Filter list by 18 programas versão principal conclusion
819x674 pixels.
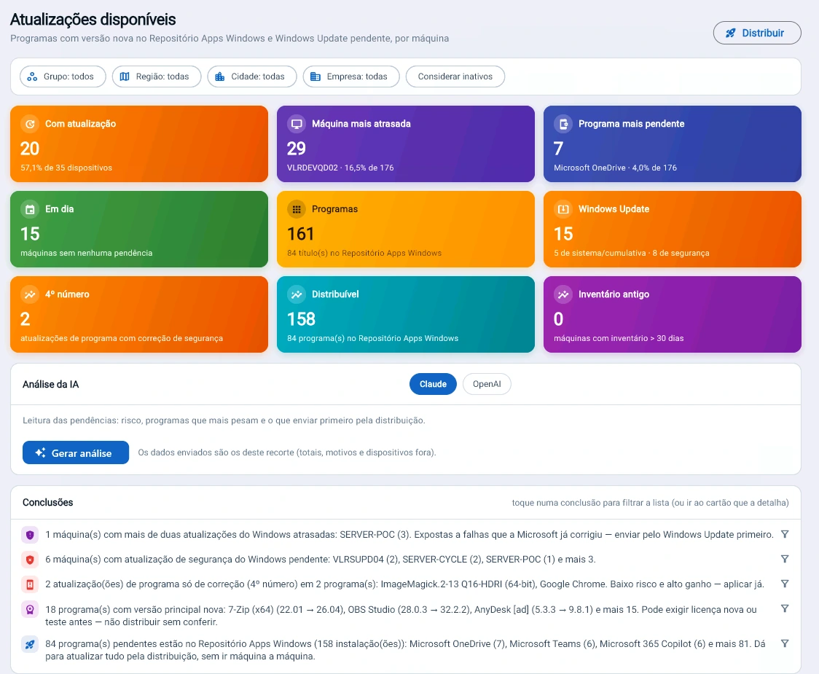point(785,608)
